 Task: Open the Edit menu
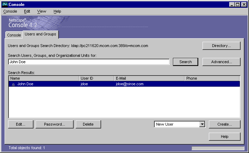pos(27,11)
